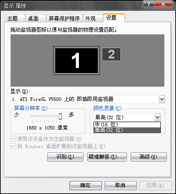Open 高级 advanced settings button
This screenshot has width=176, height=194.
coord(149,157)
